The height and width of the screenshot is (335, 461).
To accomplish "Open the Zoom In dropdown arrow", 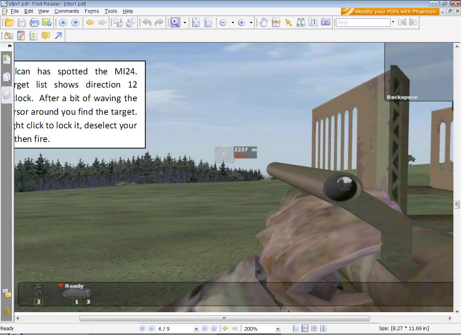I will click(251, 23).
